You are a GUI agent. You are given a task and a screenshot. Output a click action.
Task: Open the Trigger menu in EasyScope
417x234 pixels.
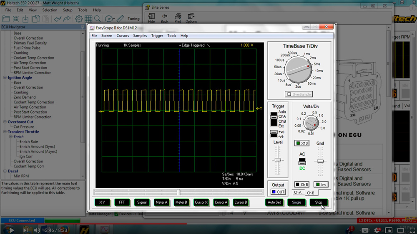157,35
